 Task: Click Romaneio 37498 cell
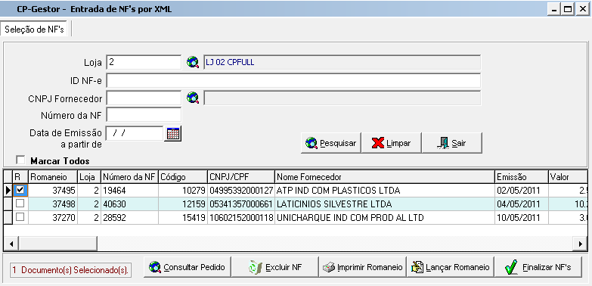pos(53,204)
